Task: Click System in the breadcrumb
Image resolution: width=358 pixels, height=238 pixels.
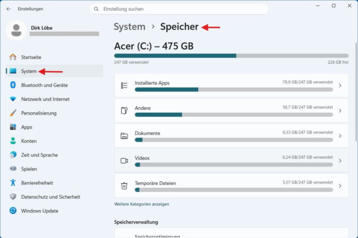Action: tap(129, 27)
